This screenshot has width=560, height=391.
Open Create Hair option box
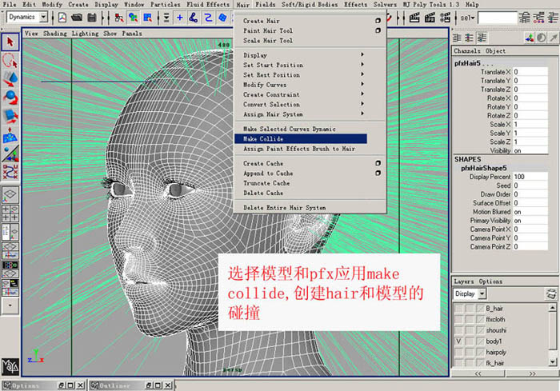click(378, 21)
